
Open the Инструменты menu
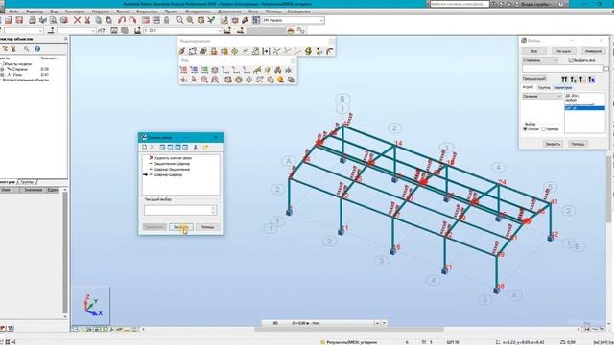pos(198,11)
